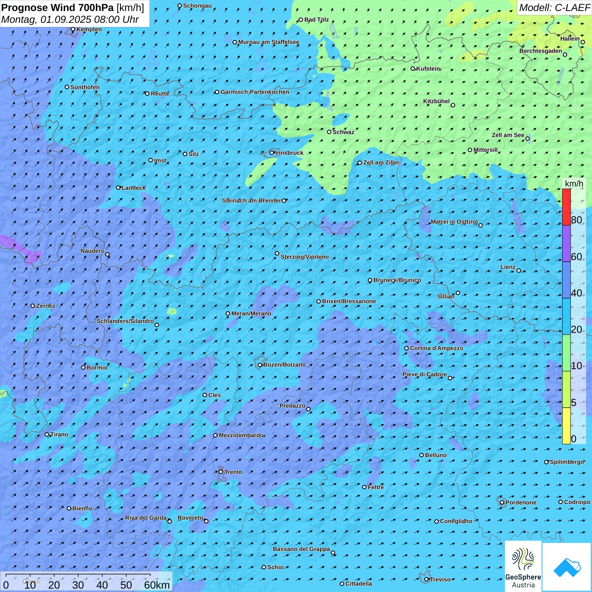Click the Bozen/Bolzano city marker dot
The height and width of the screenshot is (592, 592).
(260, 365)
